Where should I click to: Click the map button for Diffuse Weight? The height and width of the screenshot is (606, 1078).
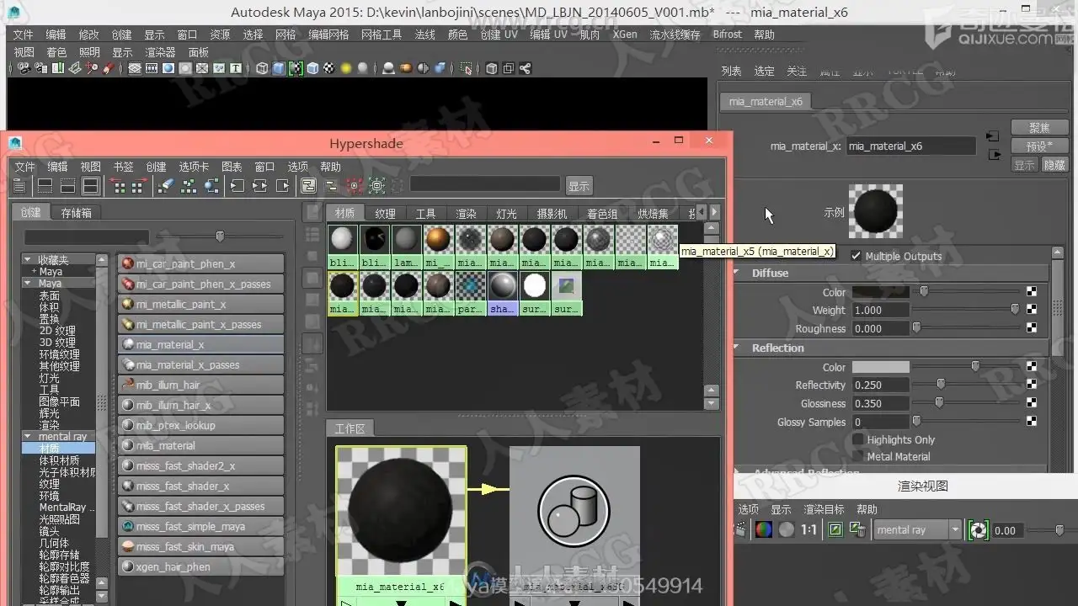[x=1032, y=311]
